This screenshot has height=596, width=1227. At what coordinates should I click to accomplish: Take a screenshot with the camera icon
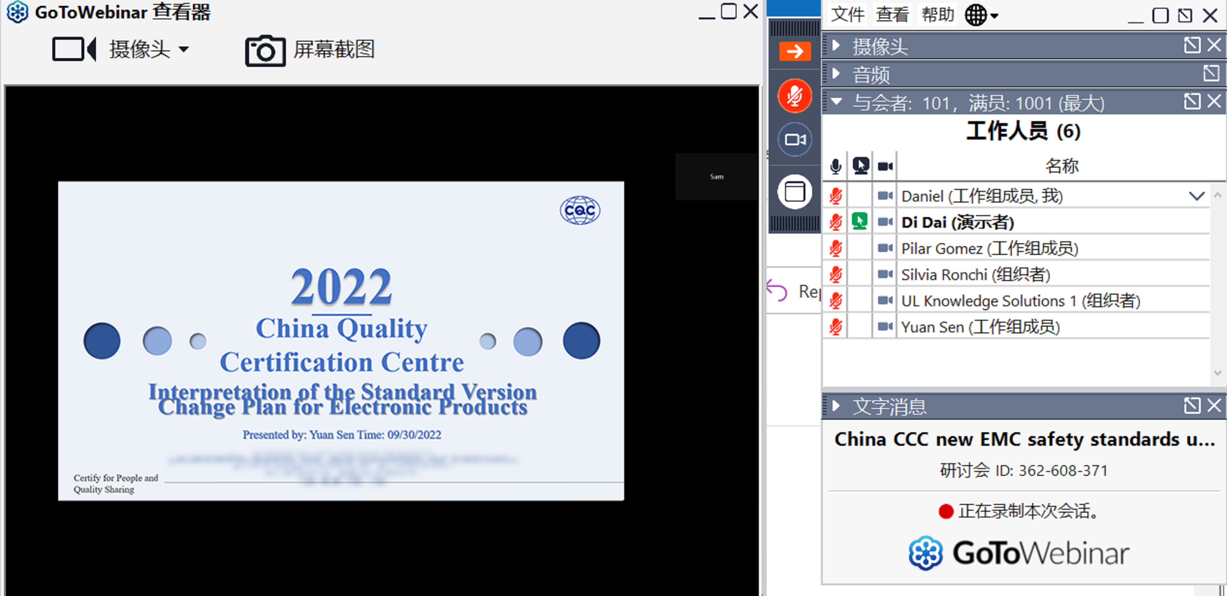pyautogui.click(x=265, y=50)
